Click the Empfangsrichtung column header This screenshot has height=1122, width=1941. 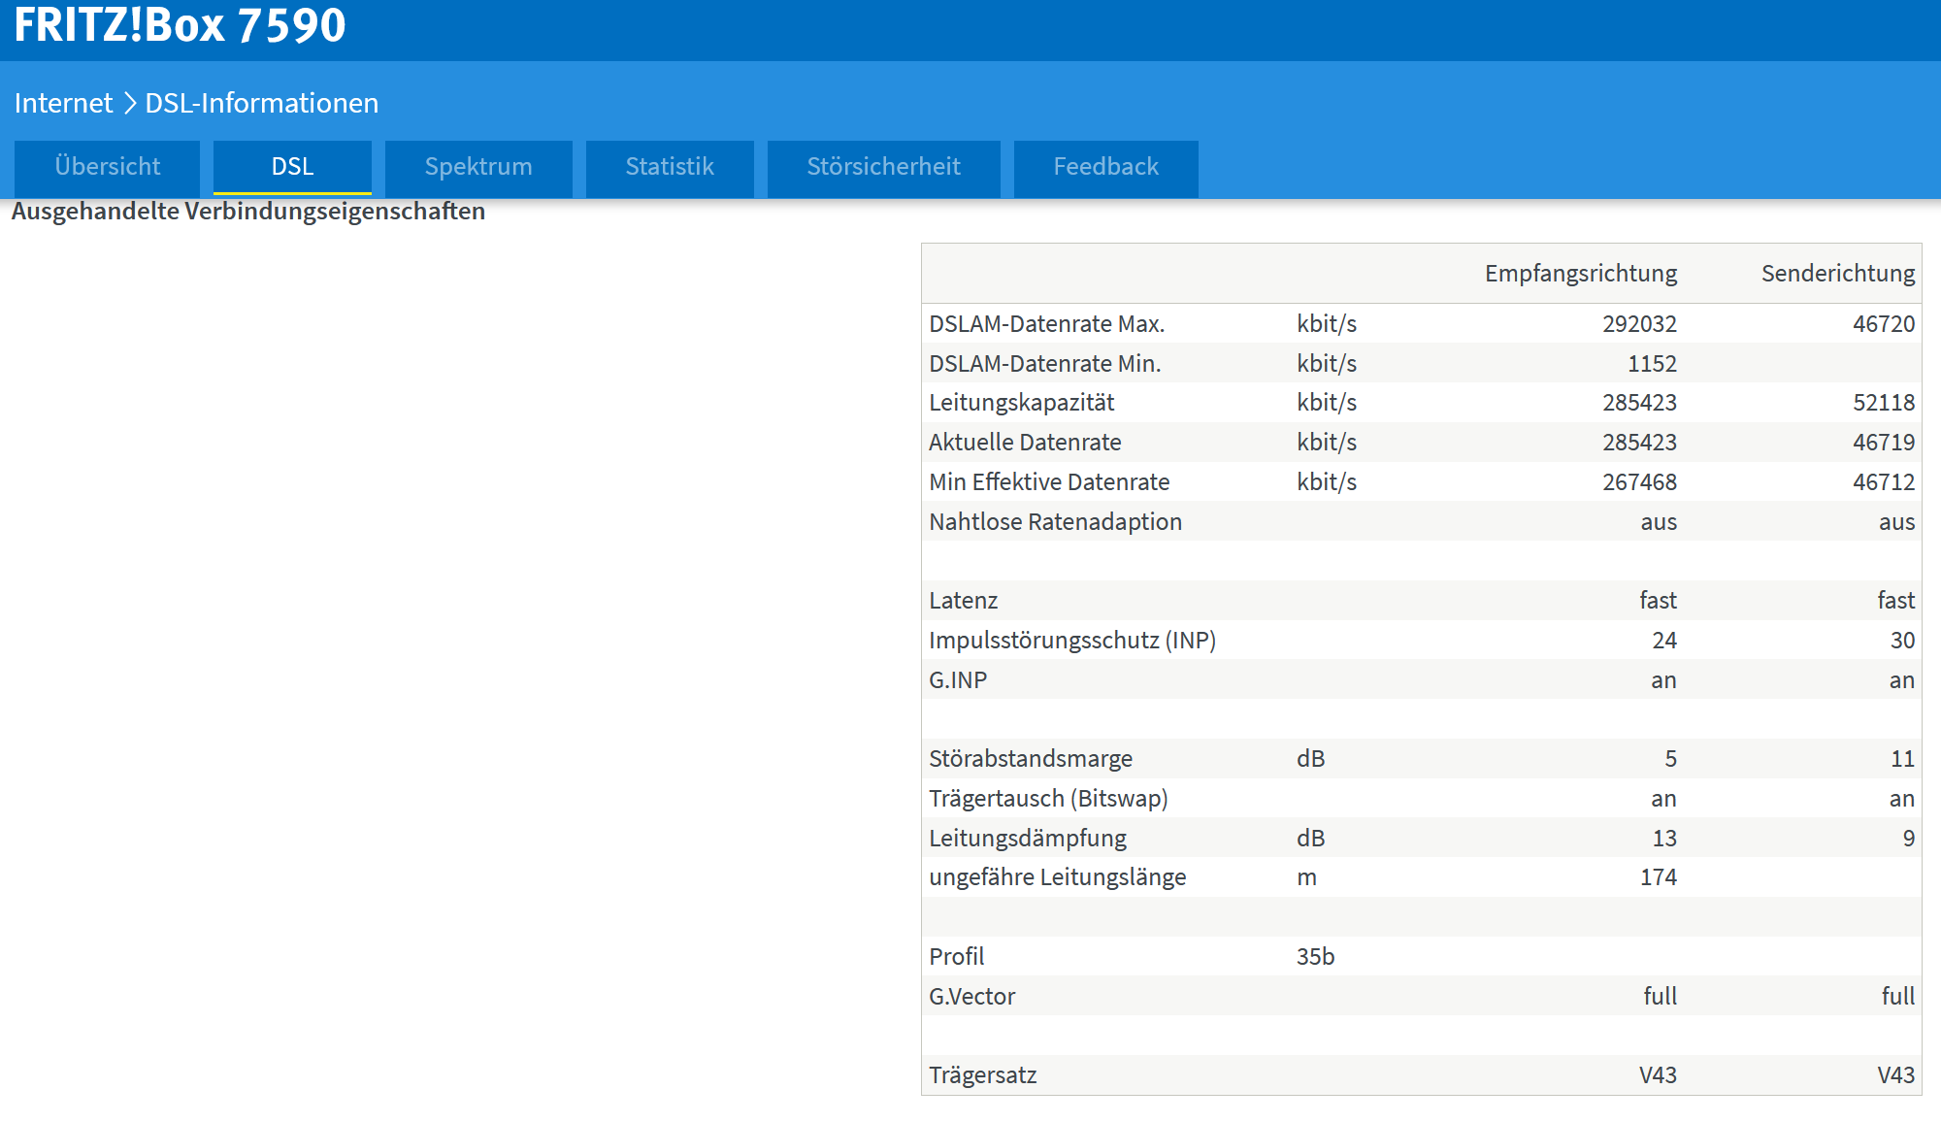(1580, 274)
